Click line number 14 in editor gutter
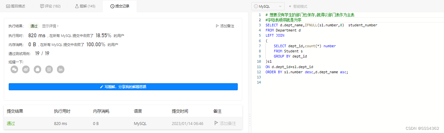The image size is (444, 133). (x=259, y=83)
